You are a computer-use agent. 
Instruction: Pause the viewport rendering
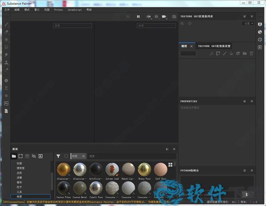point(138,16)
